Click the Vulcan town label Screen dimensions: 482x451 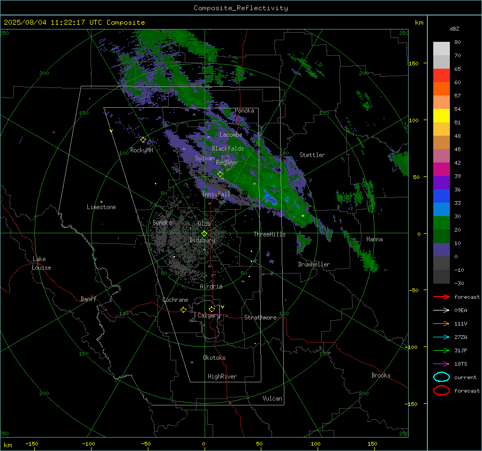tap(273, 398)
